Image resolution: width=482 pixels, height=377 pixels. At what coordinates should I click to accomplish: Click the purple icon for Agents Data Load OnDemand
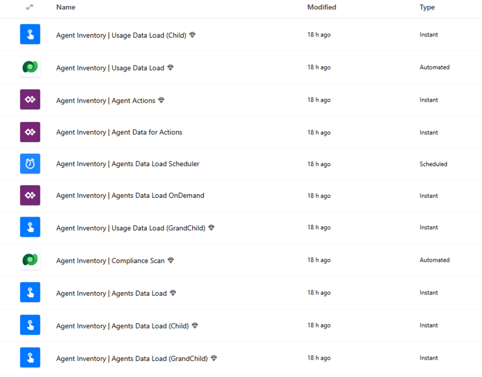30,195
